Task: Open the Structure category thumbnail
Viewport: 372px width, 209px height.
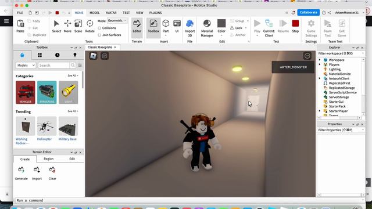Action: point(46,92)
